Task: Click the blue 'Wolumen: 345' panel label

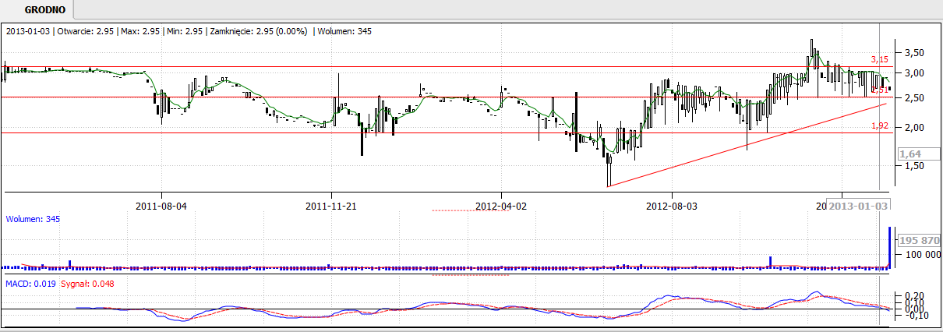Action: pyautogui.click(x=33, y=220)
